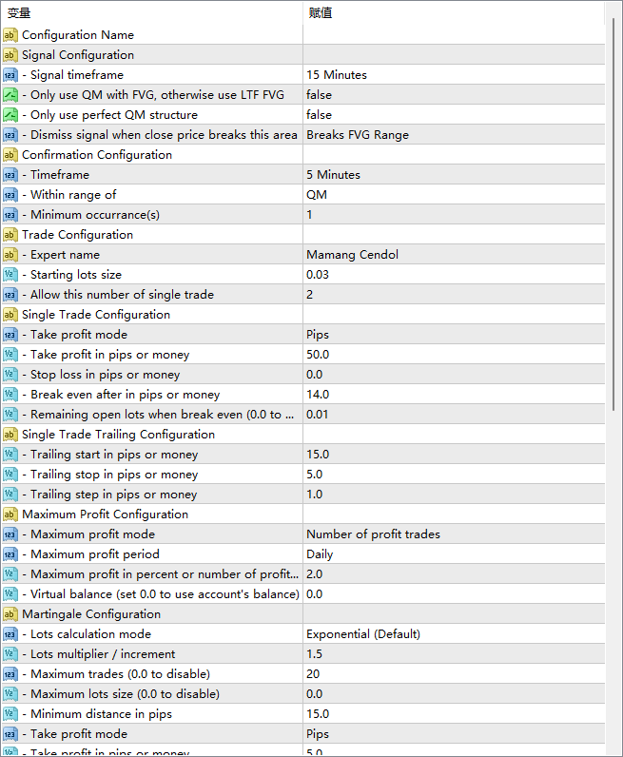Click the integer icon beside Maximum profit mode

(x=10, y=534)
